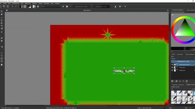The image size is (195, 109).
Task: Open the Изображение menu
Action: point(16,3)
